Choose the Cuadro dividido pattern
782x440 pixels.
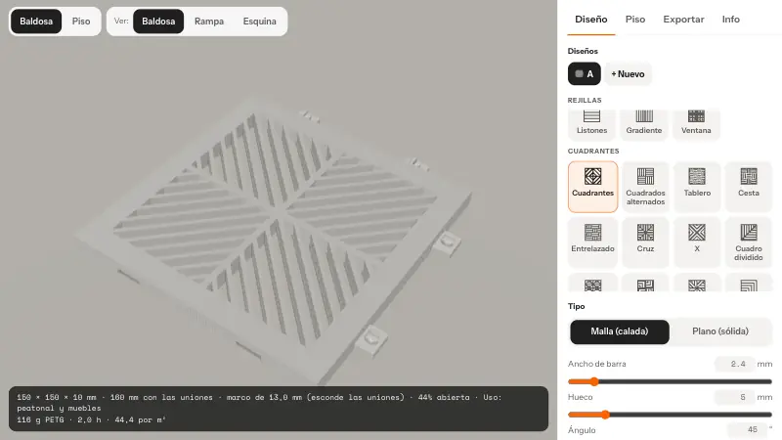(748, 242)
